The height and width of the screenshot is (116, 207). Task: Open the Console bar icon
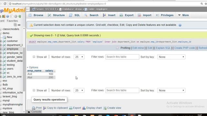29,112
